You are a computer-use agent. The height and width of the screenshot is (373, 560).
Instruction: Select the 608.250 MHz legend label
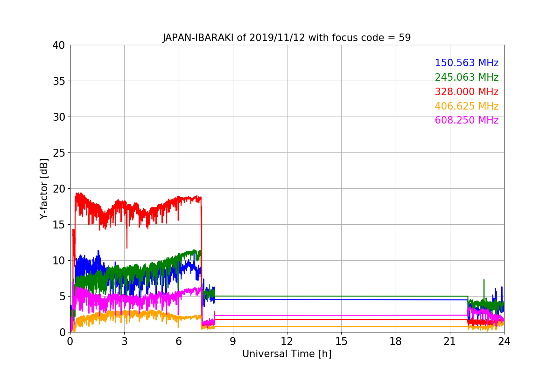pos(467,120)
